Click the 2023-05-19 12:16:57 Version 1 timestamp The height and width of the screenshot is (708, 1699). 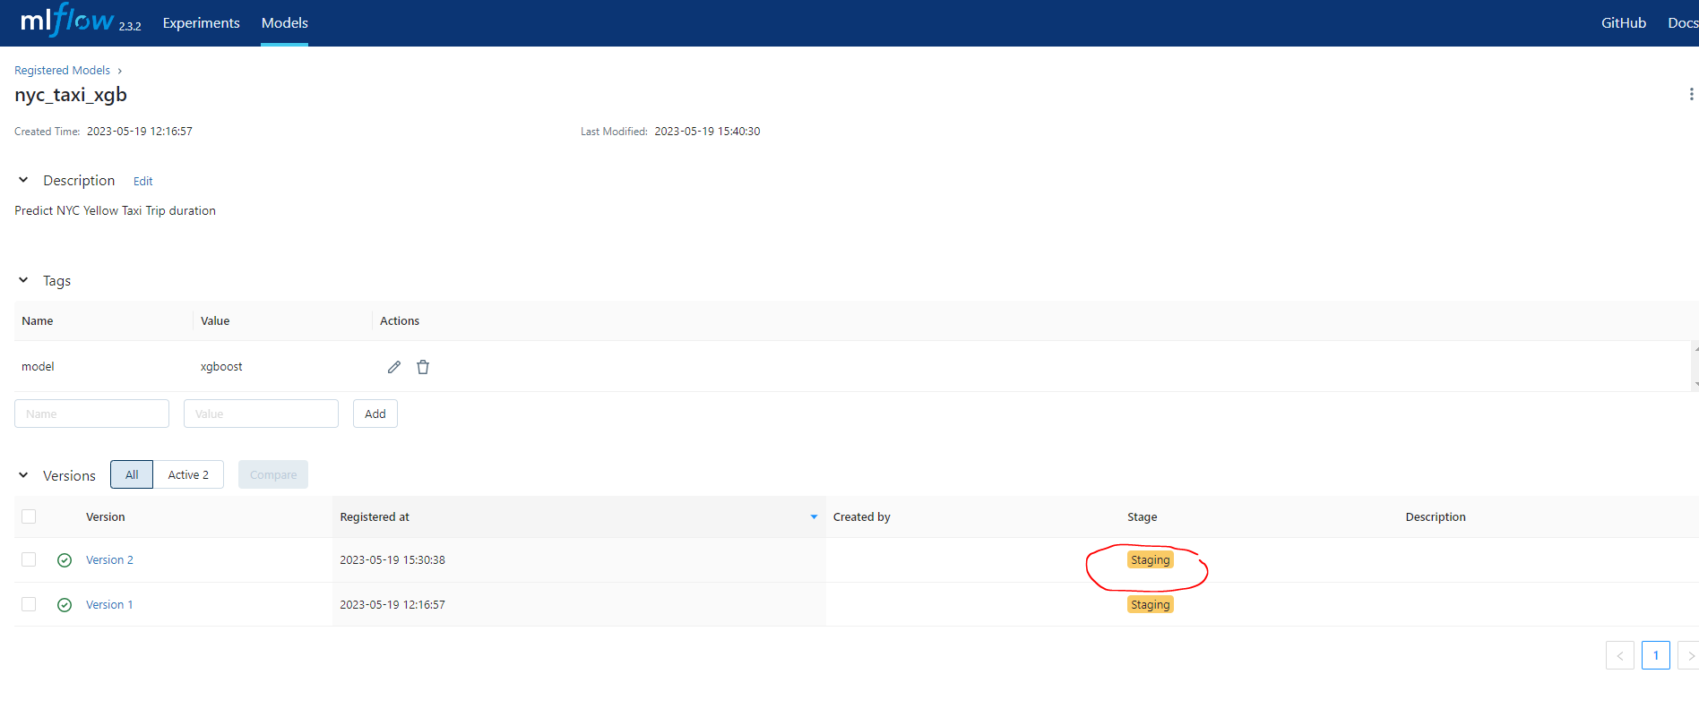coord(392,605)
